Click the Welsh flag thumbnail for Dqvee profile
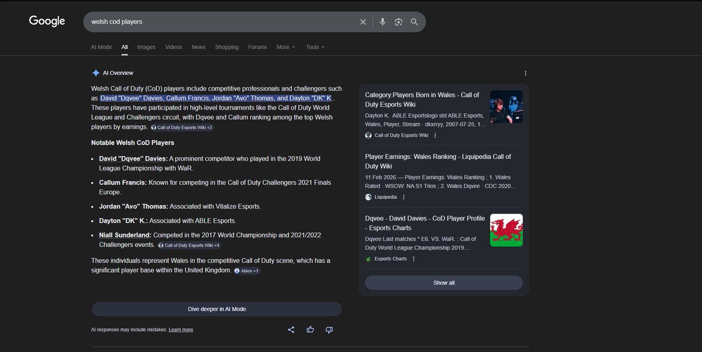702x352 pixels. pos(506,230)
